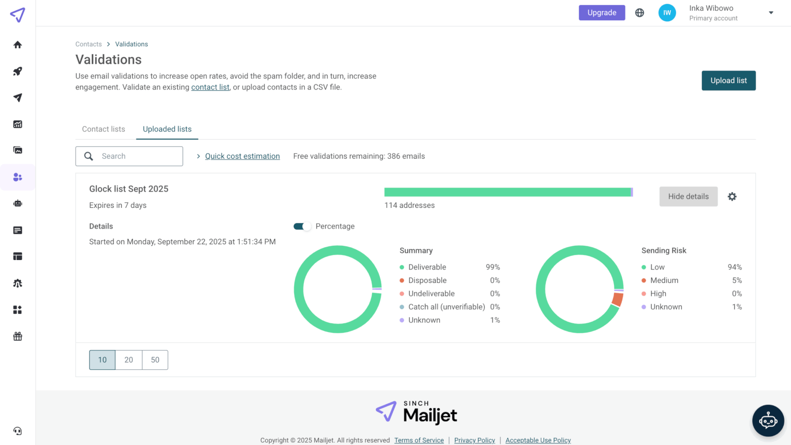Click the gear icon for Glock list
The image size is (791, 445).
[x=732, y=197]
